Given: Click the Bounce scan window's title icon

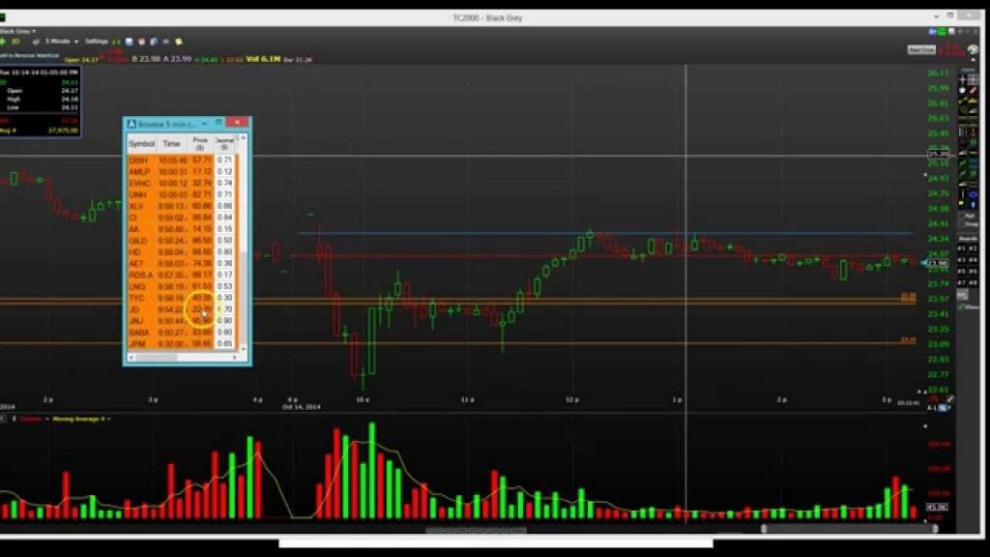Looking at the screenshot, I should 131,124.
